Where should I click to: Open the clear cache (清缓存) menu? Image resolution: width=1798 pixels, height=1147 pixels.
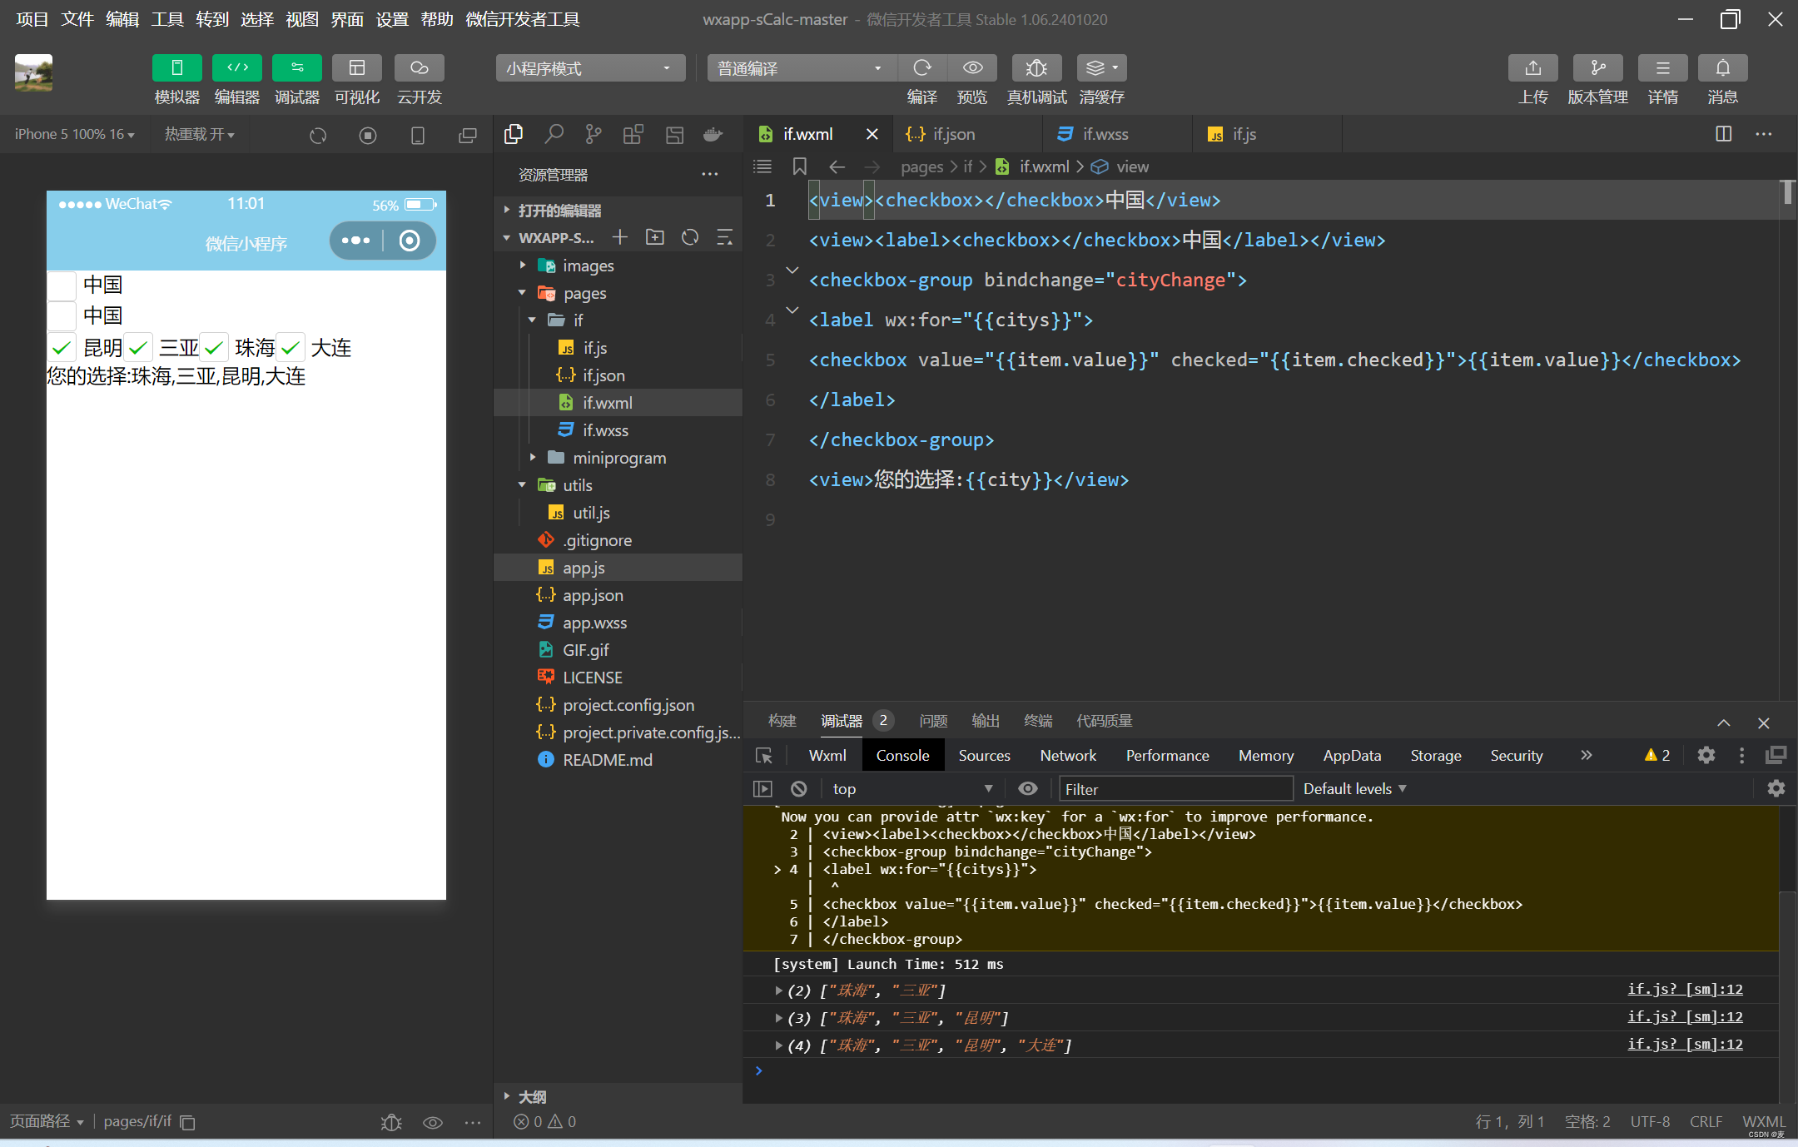coord(1102,67)
